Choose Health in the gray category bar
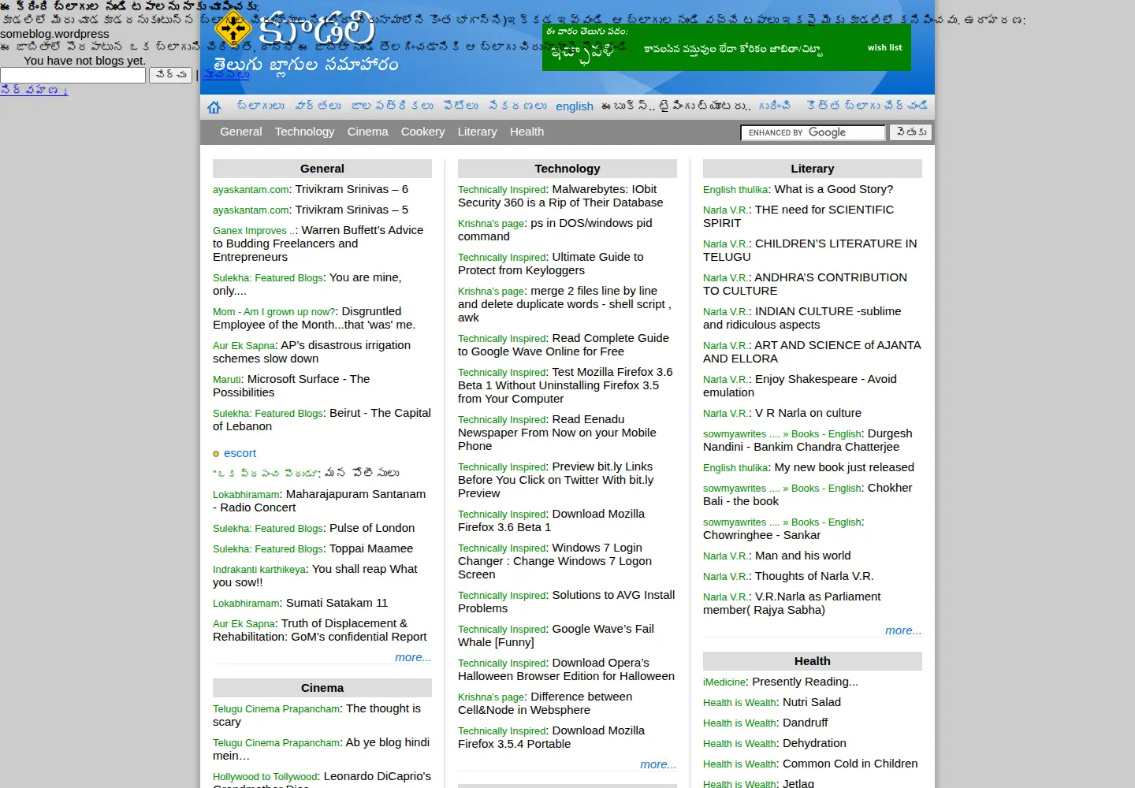Screen dimensions: 1135x788 [x=527, y=132]
